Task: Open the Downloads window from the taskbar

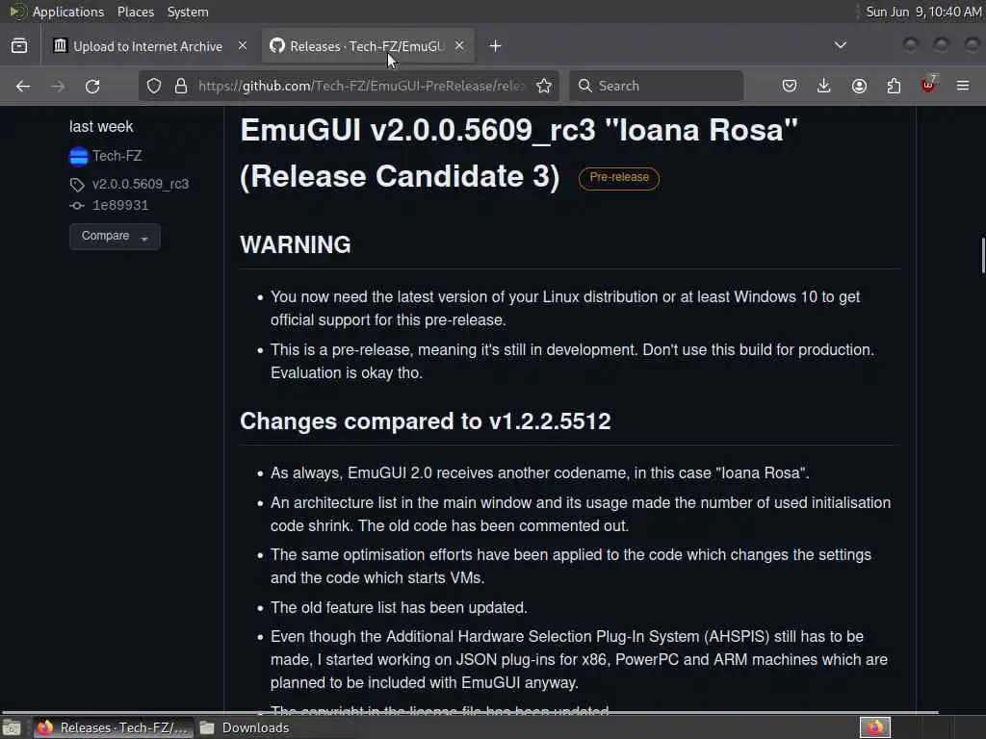Action: tap(246, 727)
